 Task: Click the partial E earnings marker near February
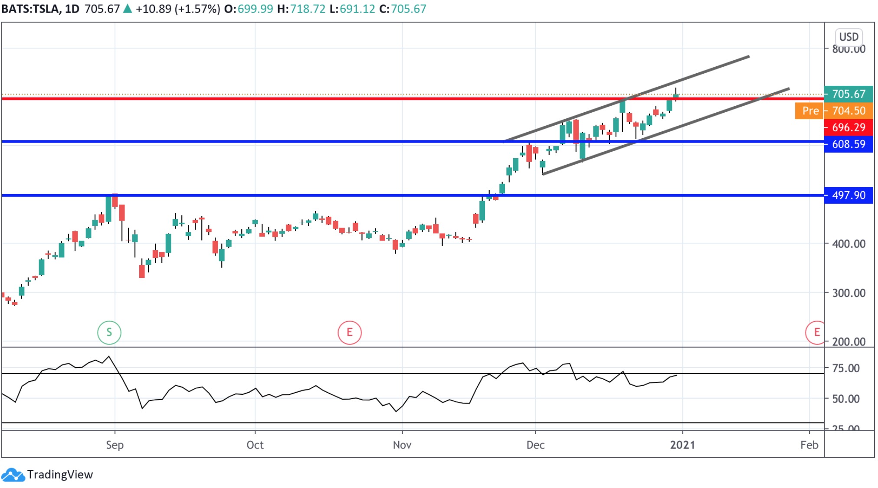coord(816,332)
